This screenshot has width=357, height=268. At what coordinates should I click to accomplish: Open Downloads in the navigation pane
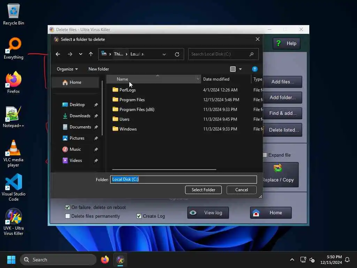click(x=80, y=116)
